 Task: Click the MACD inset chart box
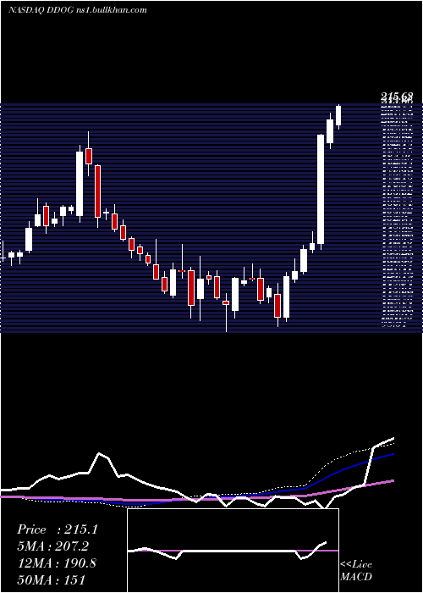point(233,551)
